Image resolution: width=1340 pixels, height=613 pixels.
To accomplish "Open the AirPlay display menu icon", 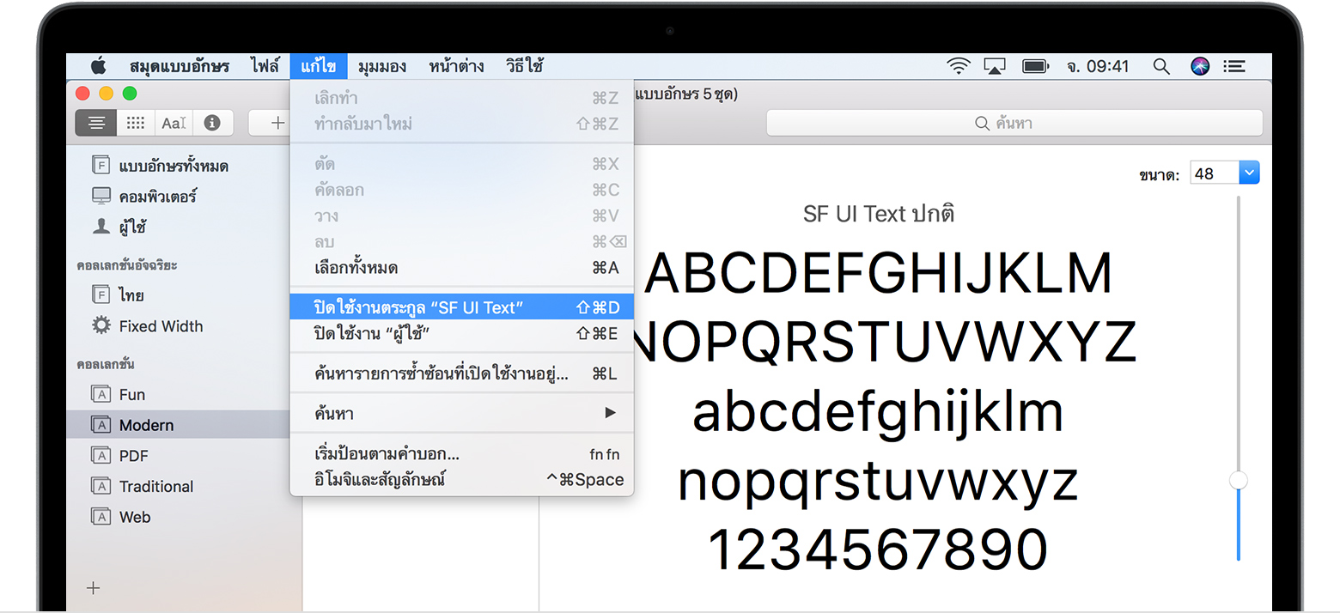I will pos(995,66).
